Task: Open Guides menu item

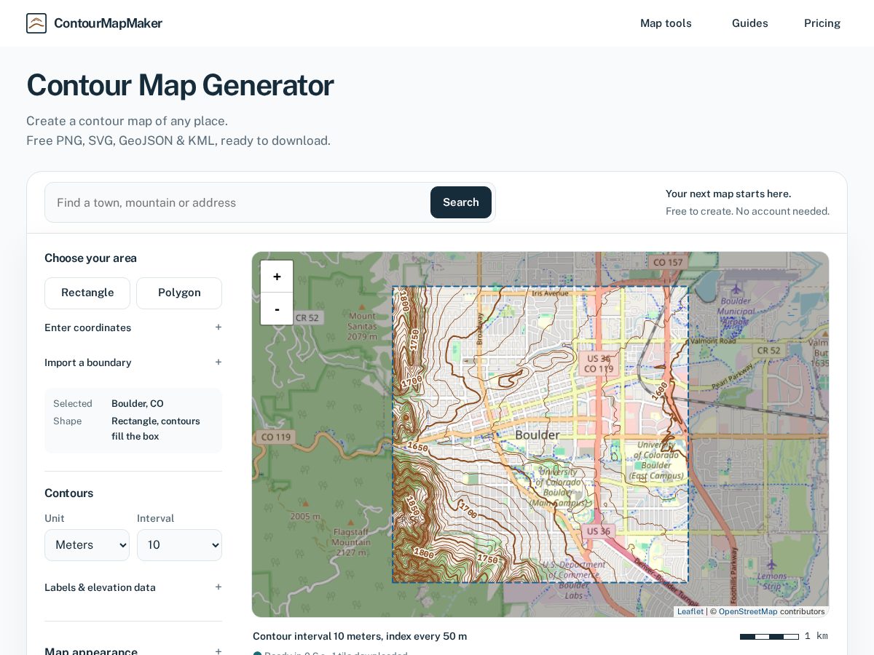Action: 750,23
